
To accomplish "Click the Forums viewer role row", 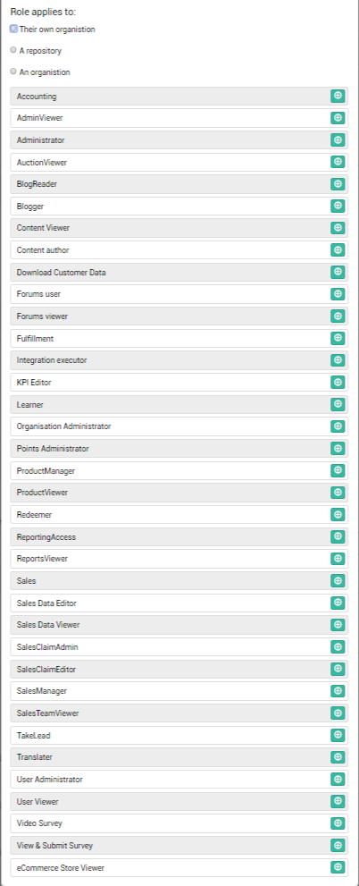I will (179, 316).
